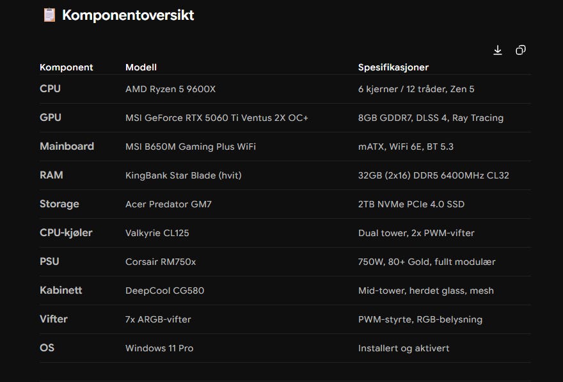Select the MSI GeForce RTX 5060 Ti cell
The height and width of the screenshot is (382, 563).
pyautogui.click(x=217, y=118)
